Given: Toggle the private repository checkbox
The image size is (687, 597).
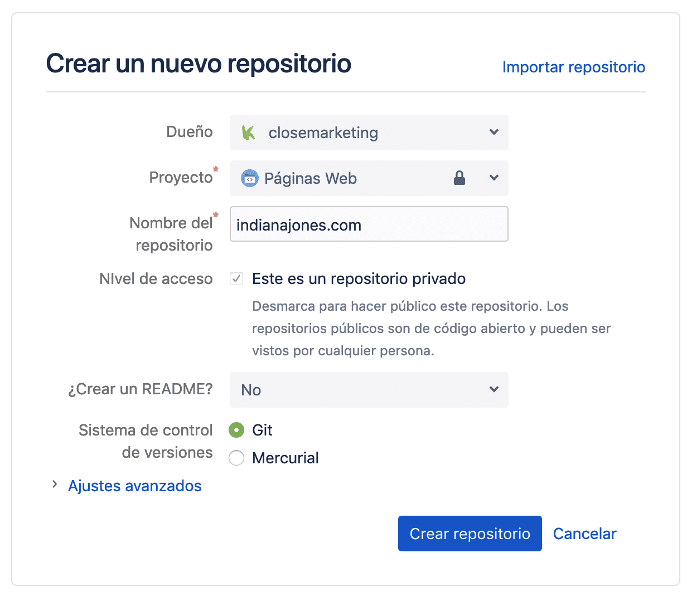Looking at the screenshot, I should (236, 278).
